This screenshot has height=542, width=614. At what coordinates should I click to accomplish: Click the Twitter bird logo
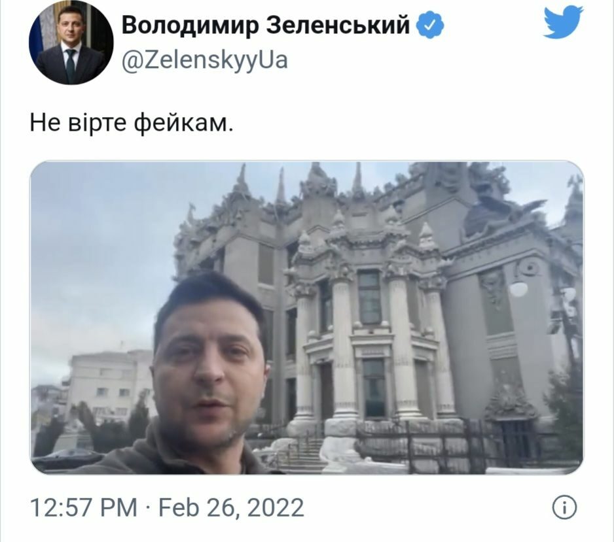point(563,23)
